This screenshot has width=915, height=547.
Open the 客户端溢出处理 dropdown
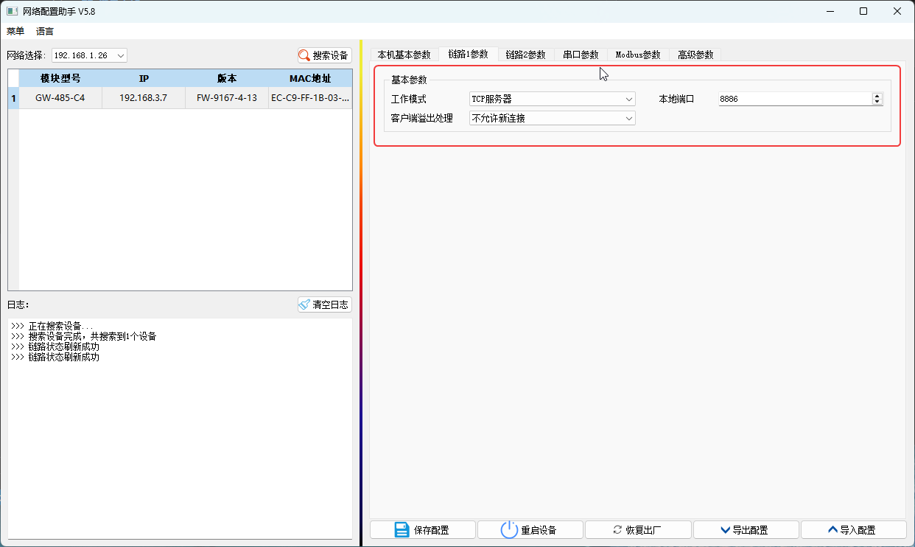coord(629,118)
